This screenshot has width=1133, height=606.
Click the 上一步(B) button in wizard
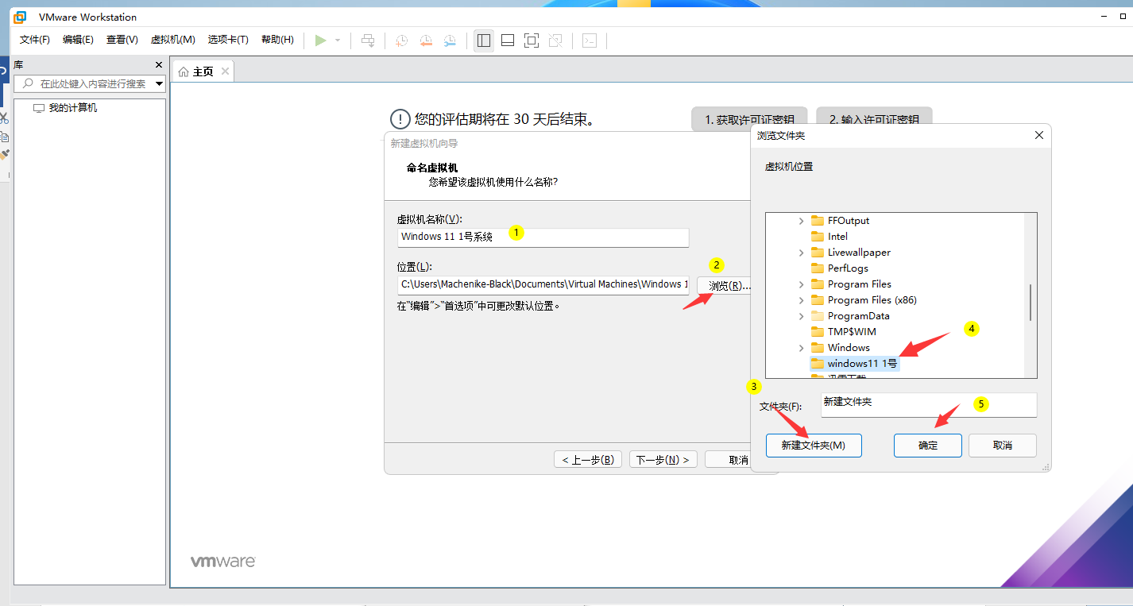pyautogui.click(x=587, y=460)
